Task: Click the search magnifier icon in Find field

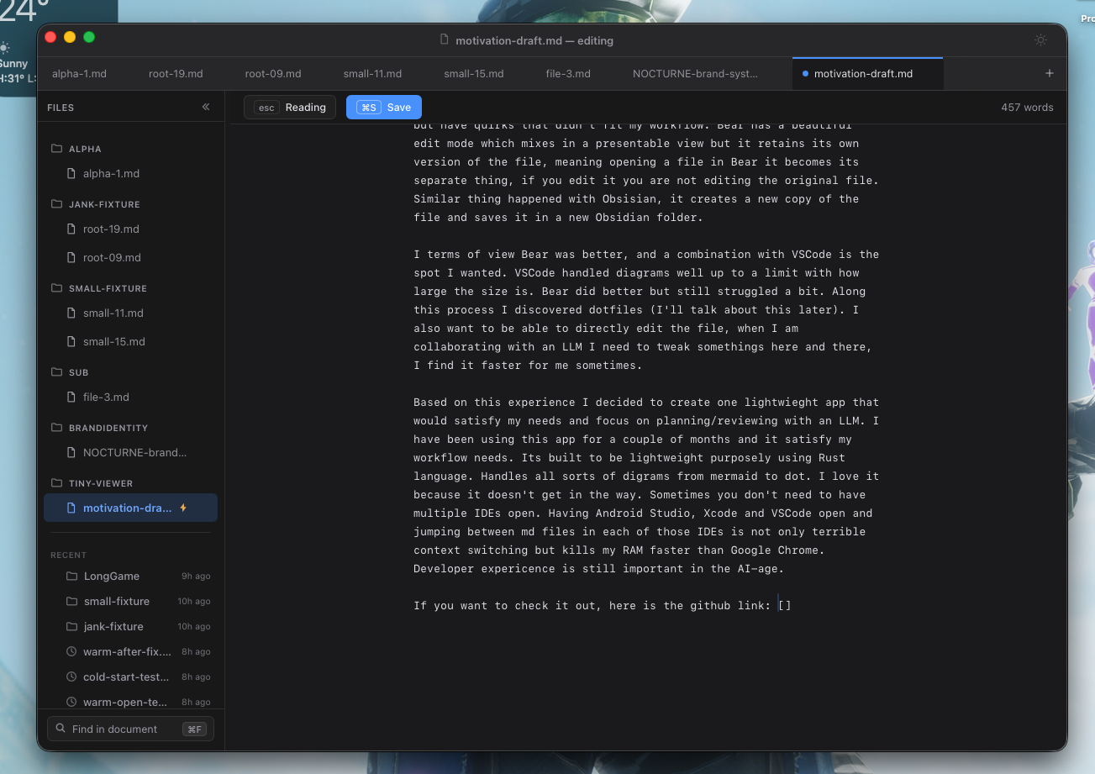Action: pyautogui.click(x=61, y=729)
